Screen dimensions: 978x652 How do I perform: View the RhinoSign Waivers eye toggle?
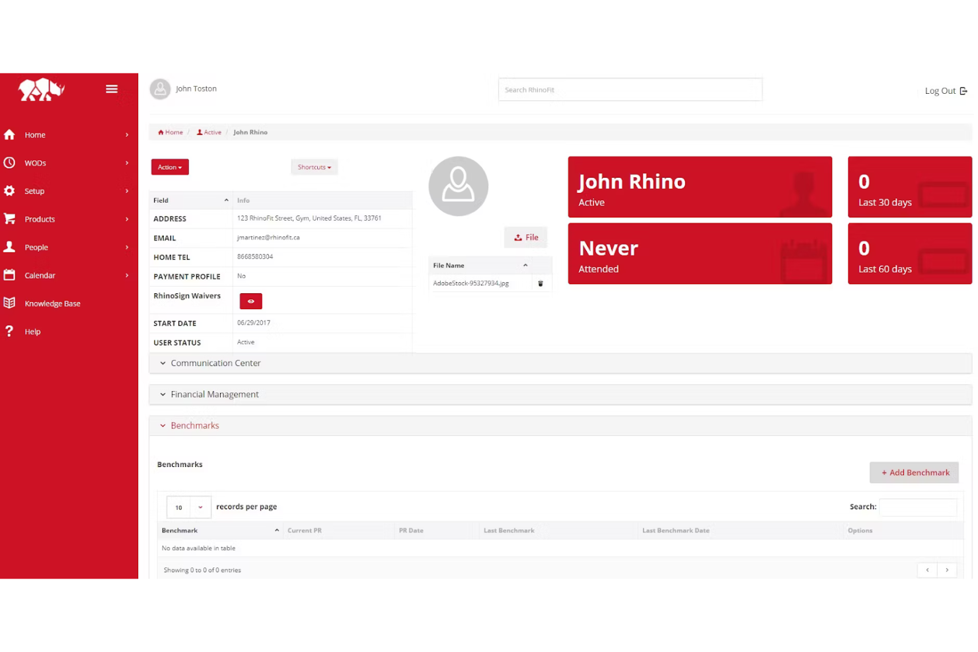coord(250,301)
